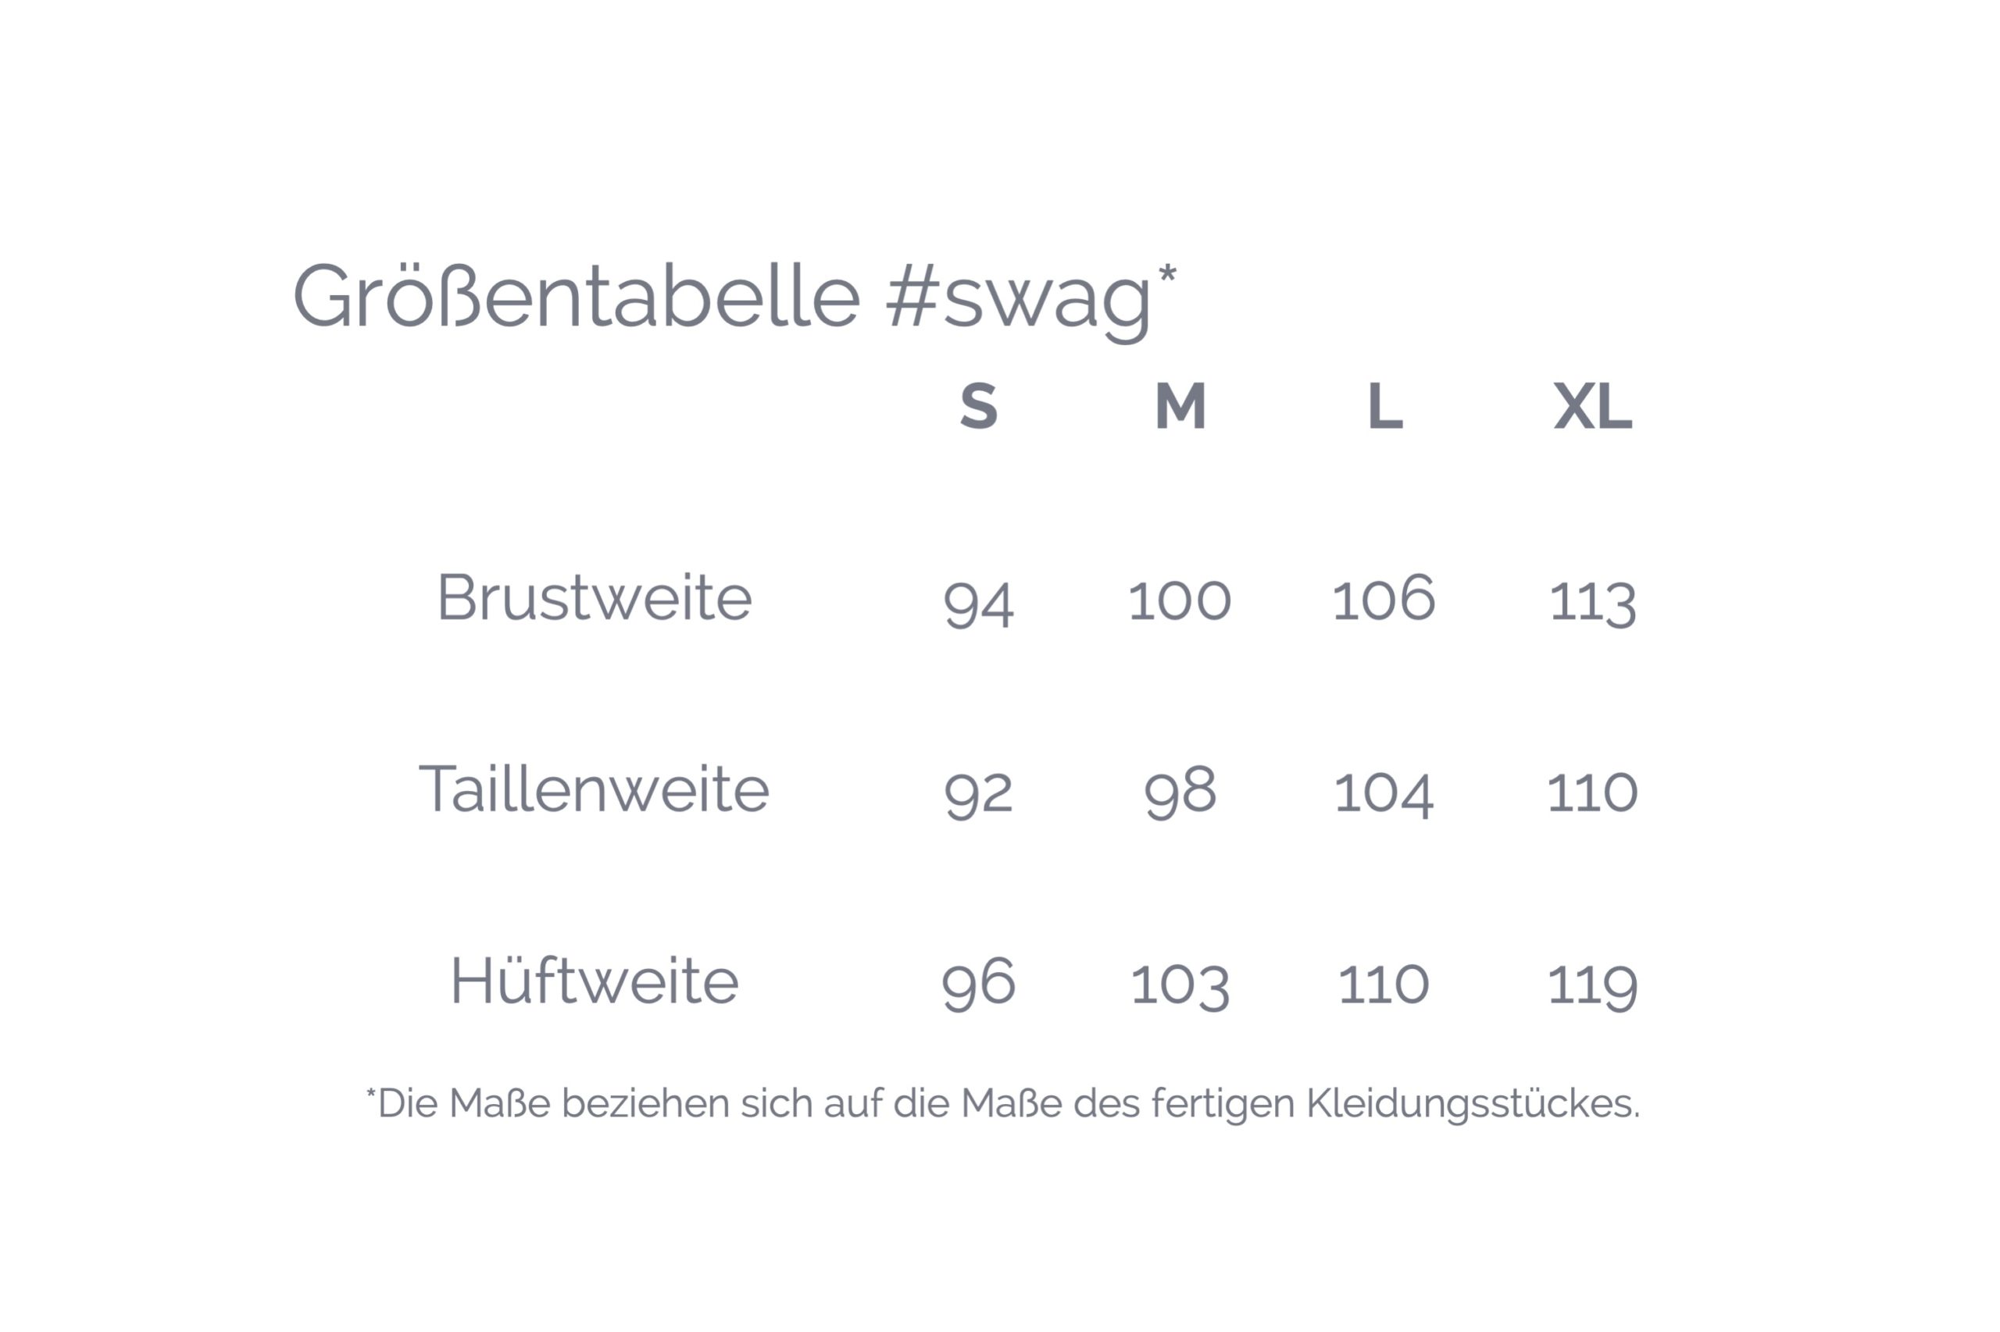Click the Brustweite row label
Viewport: 2000px width, 1332px height.
(x=594, y=598)
